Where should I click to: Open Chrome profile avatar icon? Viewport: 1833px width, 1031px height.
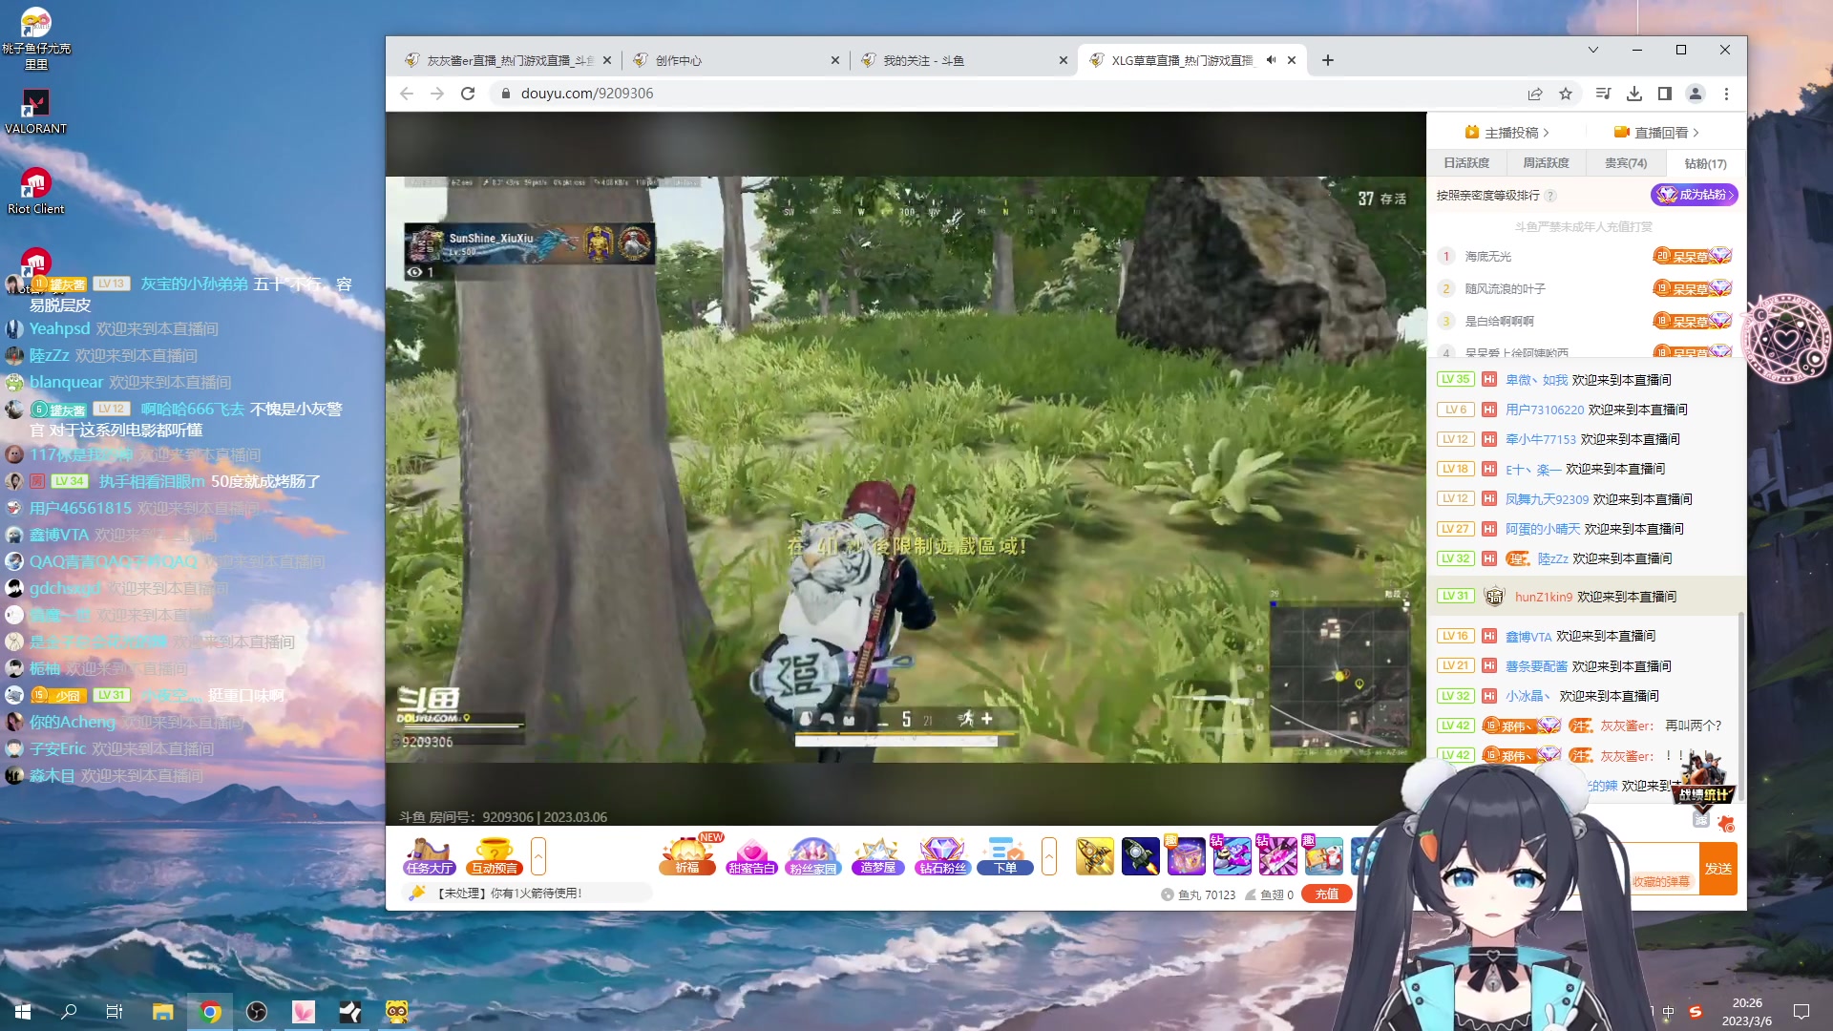[1696, 94]
